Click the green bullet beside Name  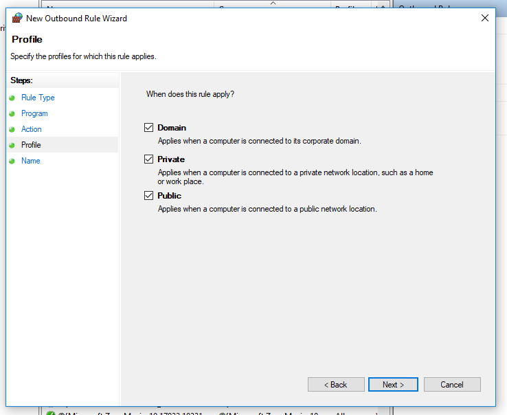click(x=12, y=161)
